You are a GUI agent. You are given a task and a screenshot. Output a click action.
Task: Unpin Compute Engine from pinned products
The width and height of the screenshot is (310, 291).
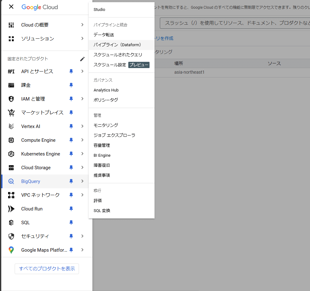pyautogui.click(x=71, y=140)
